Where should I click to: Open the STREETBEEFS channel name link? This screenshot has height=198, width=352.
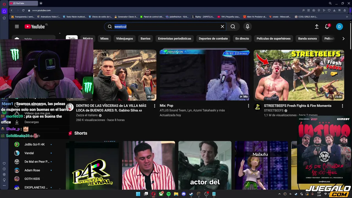[274, 111]
